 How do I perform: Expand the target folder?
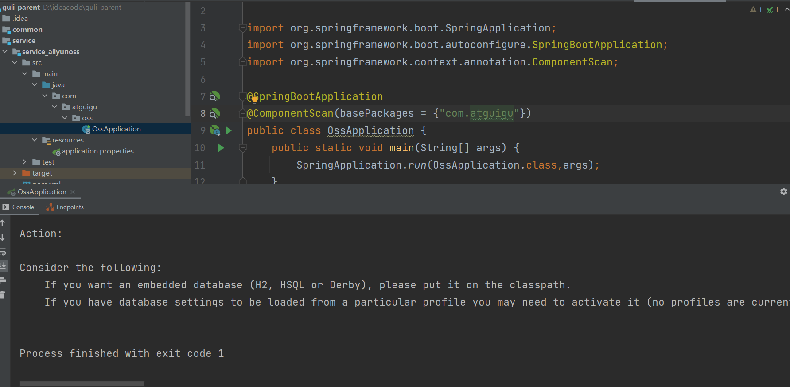[15, 173]
